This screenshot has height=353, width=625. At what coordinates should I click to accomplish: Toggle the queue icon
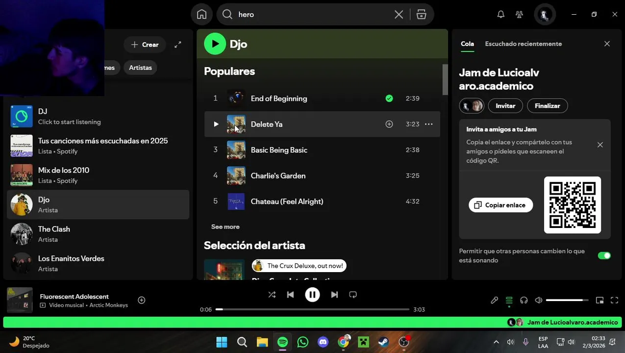coord(509,300)
